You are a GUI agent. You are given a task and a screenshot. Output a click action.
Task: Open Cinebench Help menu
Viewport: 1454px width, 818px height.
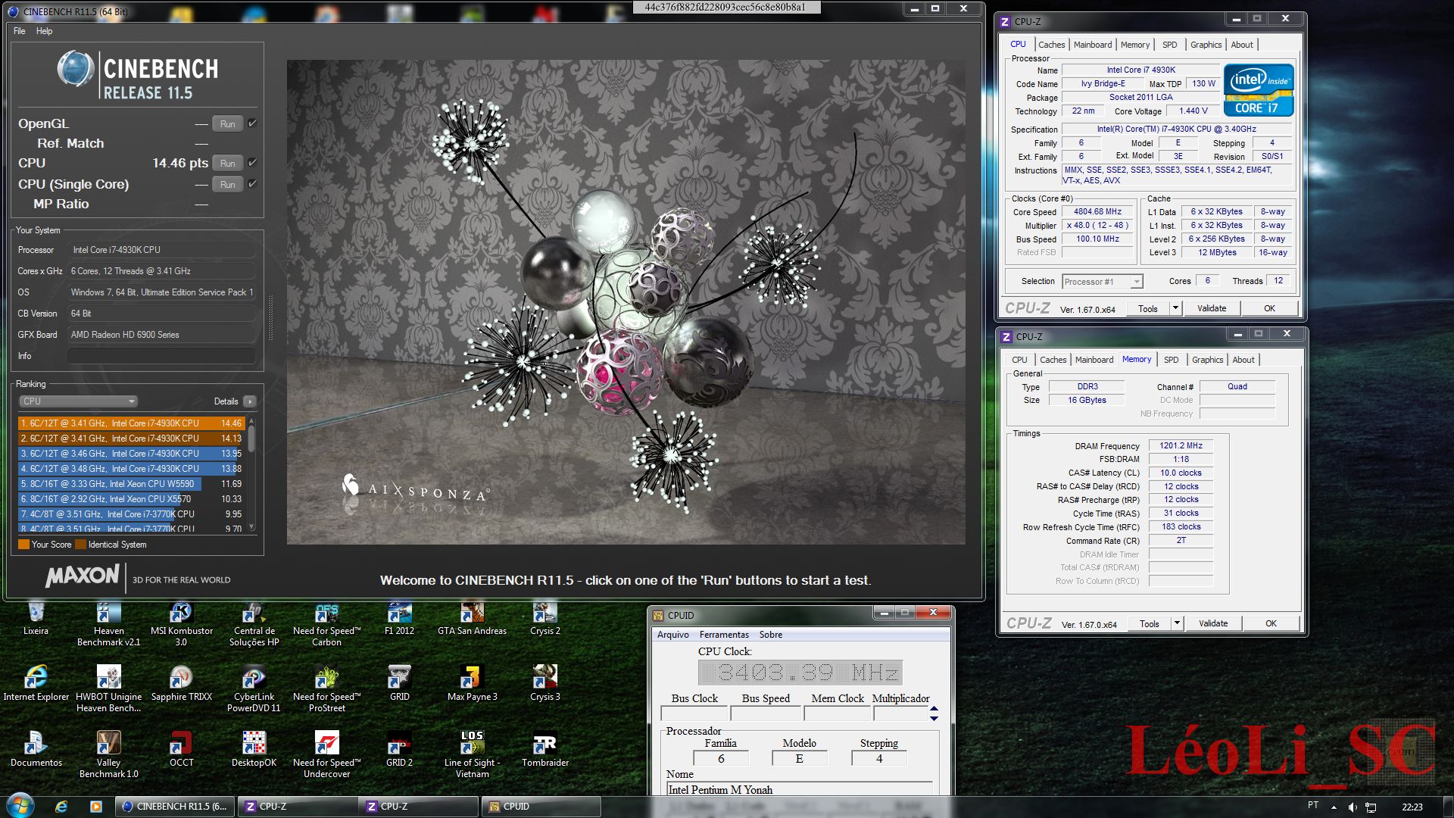pyautogui.click(x=44, y=31)
